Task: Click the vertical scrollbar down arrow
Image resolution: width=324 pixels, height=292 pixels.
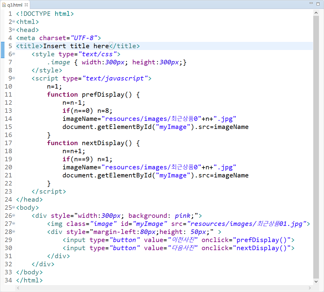Action: (316, 281)
